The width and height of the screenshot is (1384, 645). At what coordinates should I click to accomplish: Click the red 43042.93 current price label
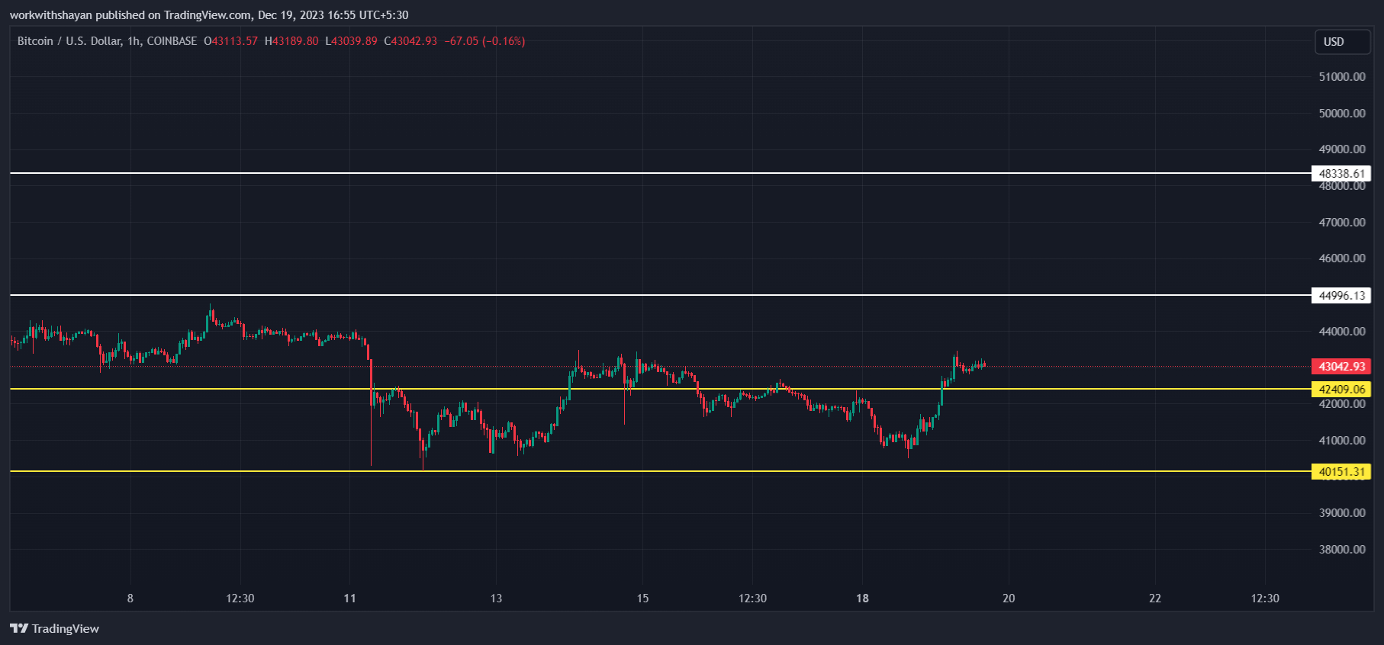coord(1341,367)
